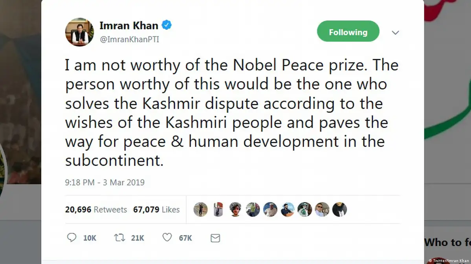Click the @ImranKhanPTI handle
471x264 pixels.
tap(129, 39)
